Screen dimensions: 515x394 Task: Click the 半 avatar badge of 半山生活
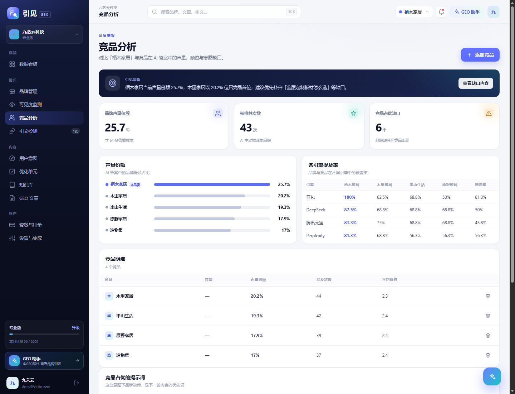click(109, 316)
